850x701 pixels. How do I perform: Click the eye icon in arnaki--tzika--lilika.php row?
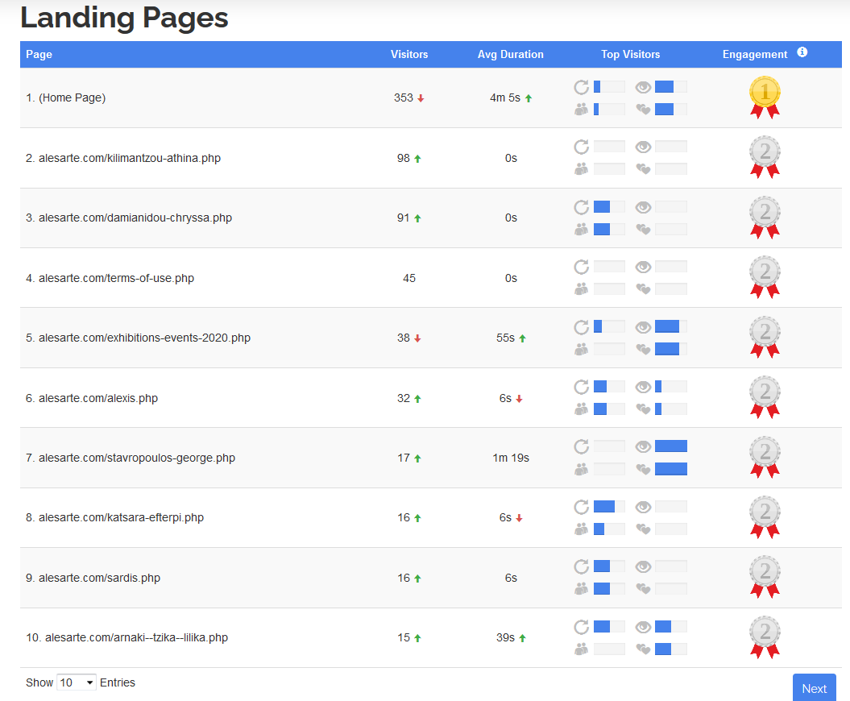(643, 627)
